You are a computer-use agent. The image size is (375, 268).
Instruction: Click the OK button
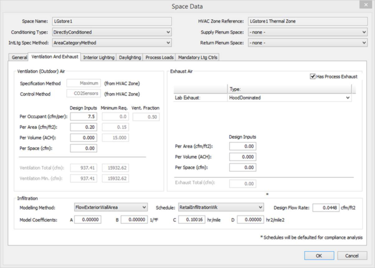click(x=319, y=256)
